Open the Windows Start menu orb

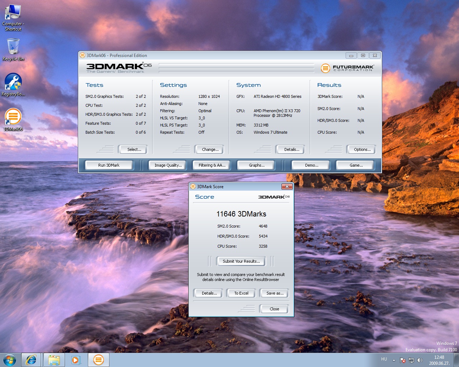click(x=10, y=360)
